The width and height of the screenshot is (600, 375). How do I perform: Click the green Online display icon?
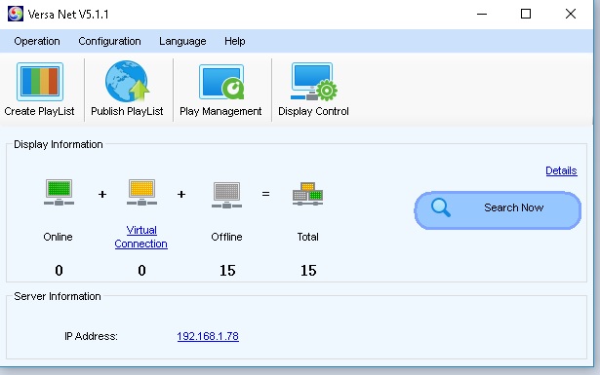pos(59,193)
